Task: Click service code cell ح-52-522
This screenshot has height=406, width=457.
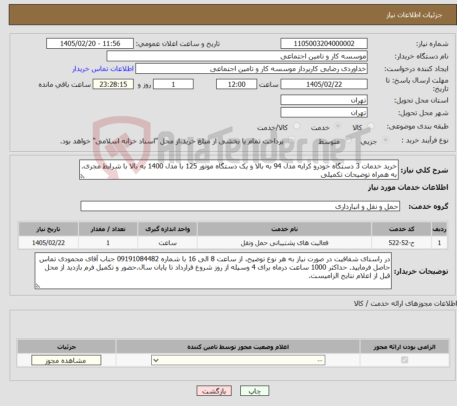Action: coord(401,243)
